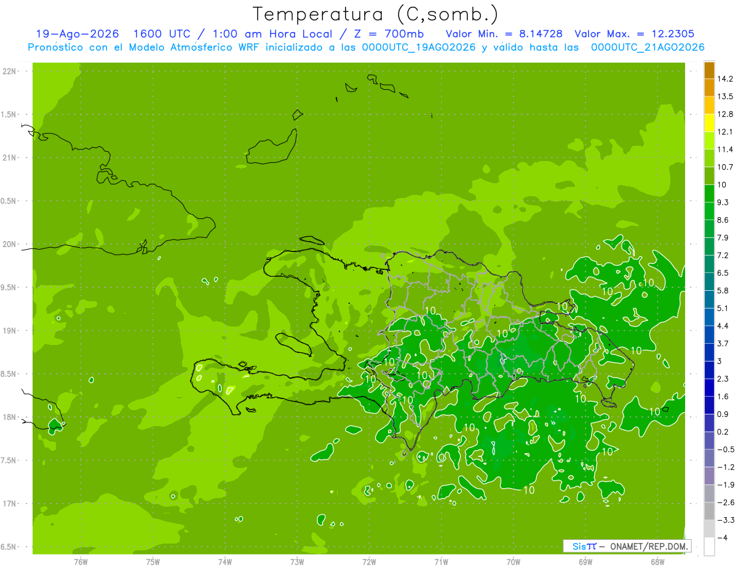Pick the blue swatch between 3.7 and 4.4

pyautogui.click(x=709, y=334)
